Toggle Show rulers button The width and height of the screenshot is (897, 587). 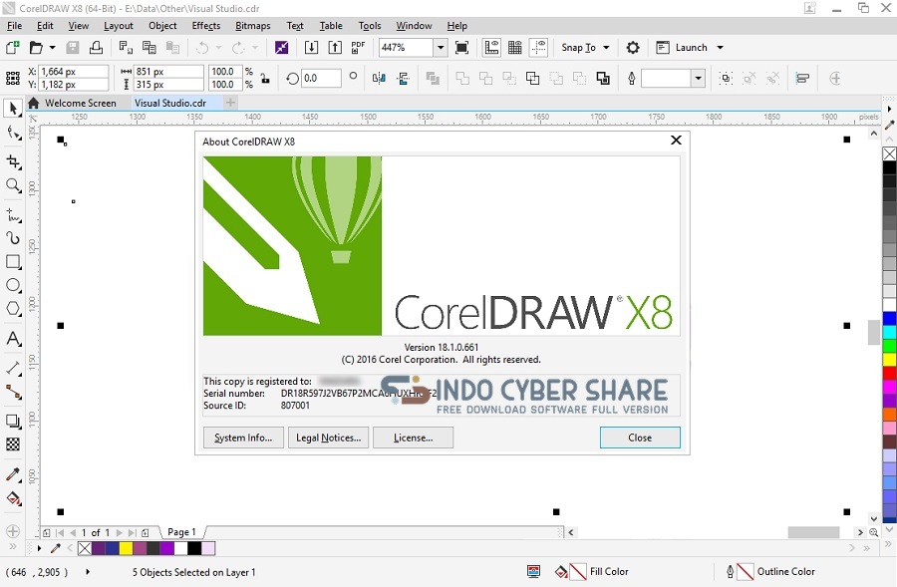pos(491,48)
